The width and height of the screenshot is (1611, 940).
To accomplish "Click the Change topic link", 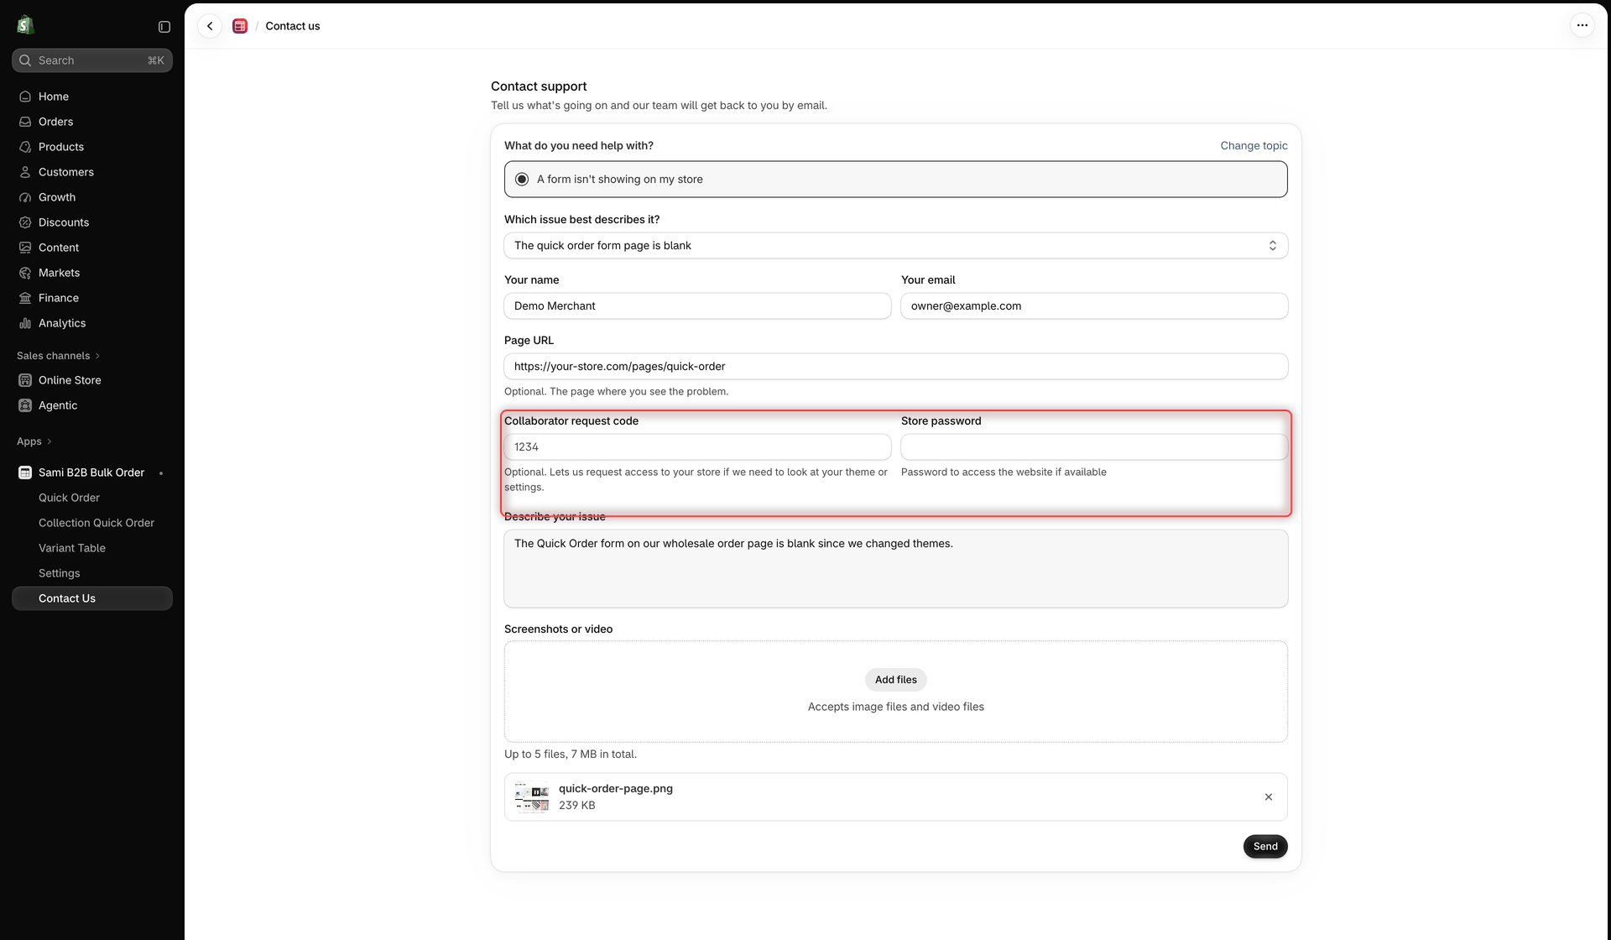I will point(1254,146).
